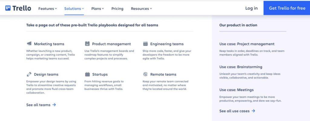Screen dimensions: 310x121
Task: Follow the See all use cases link
Action: pos(235,111)
